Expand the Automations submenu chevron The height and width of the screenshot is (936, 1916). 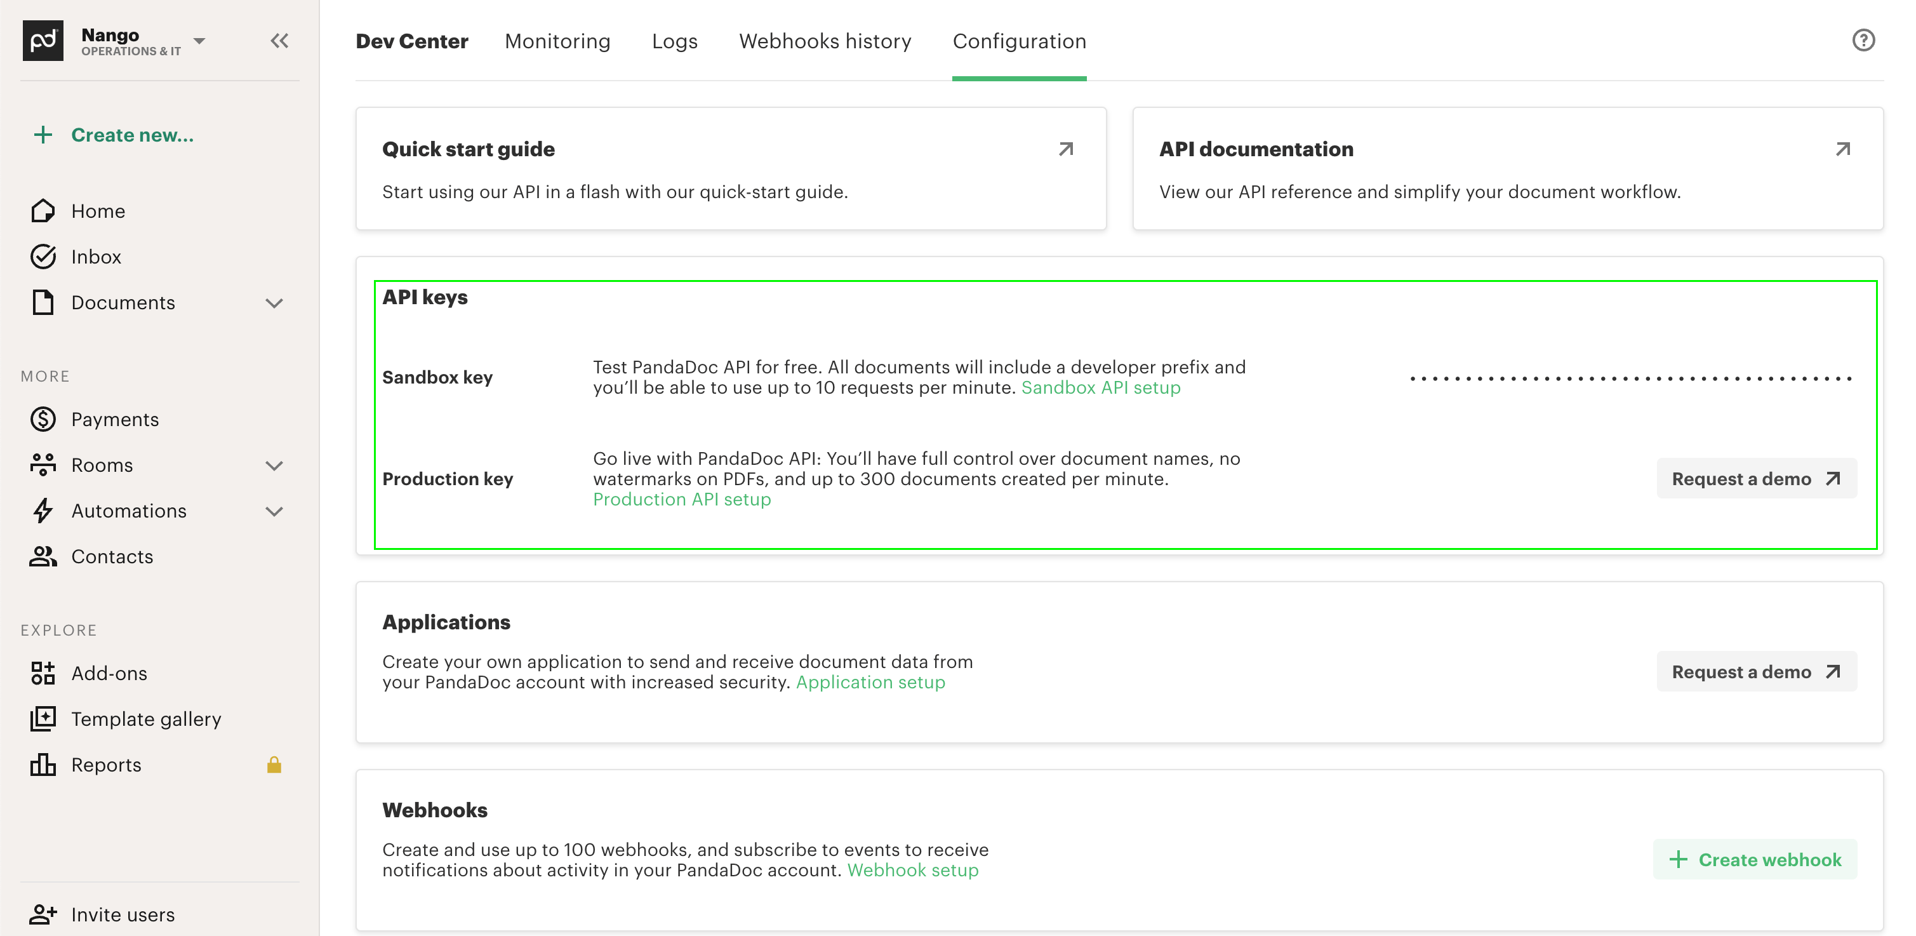pos(274,512)
